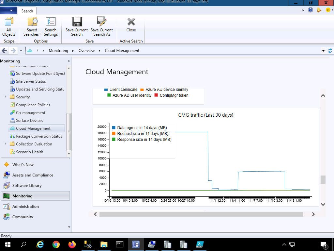Collapse the ribbon with the up chevron

303,10
